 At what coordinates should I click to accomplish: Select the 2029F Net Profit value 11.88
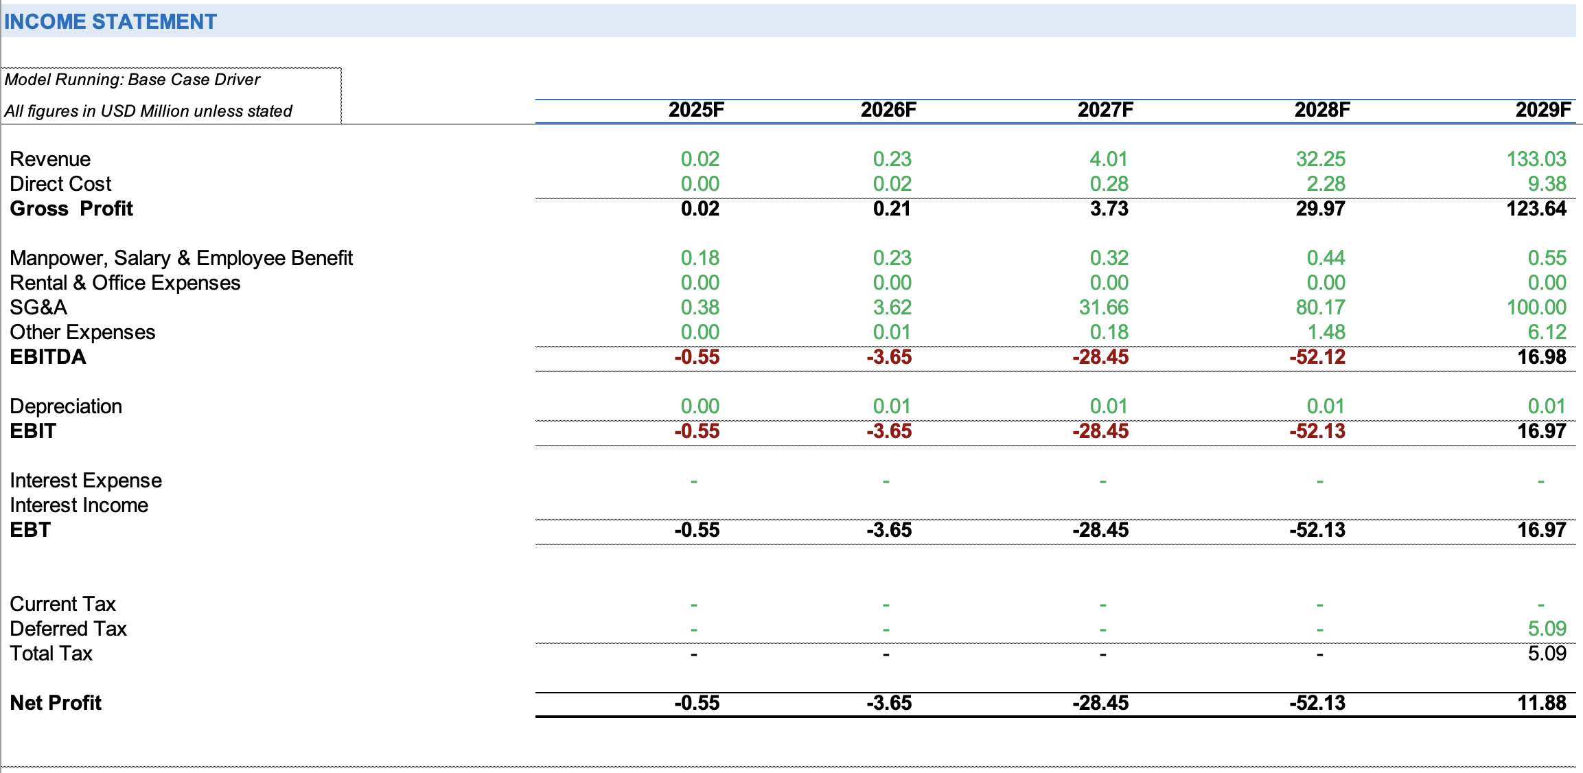coord(1542,703)
